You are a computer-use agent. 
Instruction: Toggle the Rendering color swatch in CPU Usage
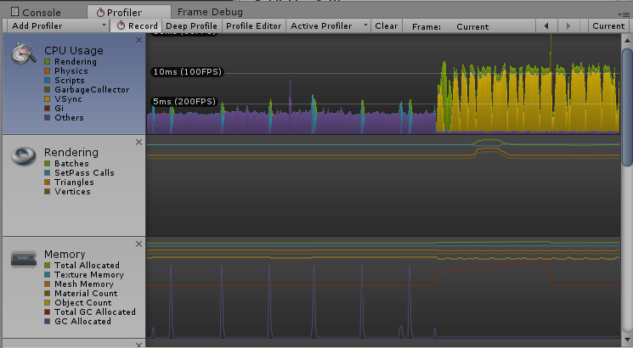[48, 62]
